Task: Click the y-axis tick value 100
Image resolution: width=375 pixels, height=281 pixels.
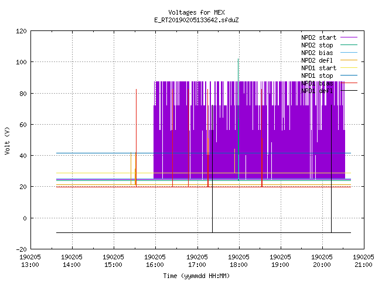Action: coord(21,63)
